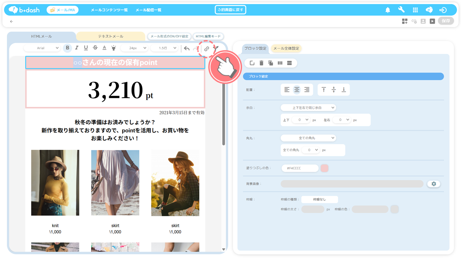
Task: Click the preview play icon near Save
Action: [x=432, y=21]
